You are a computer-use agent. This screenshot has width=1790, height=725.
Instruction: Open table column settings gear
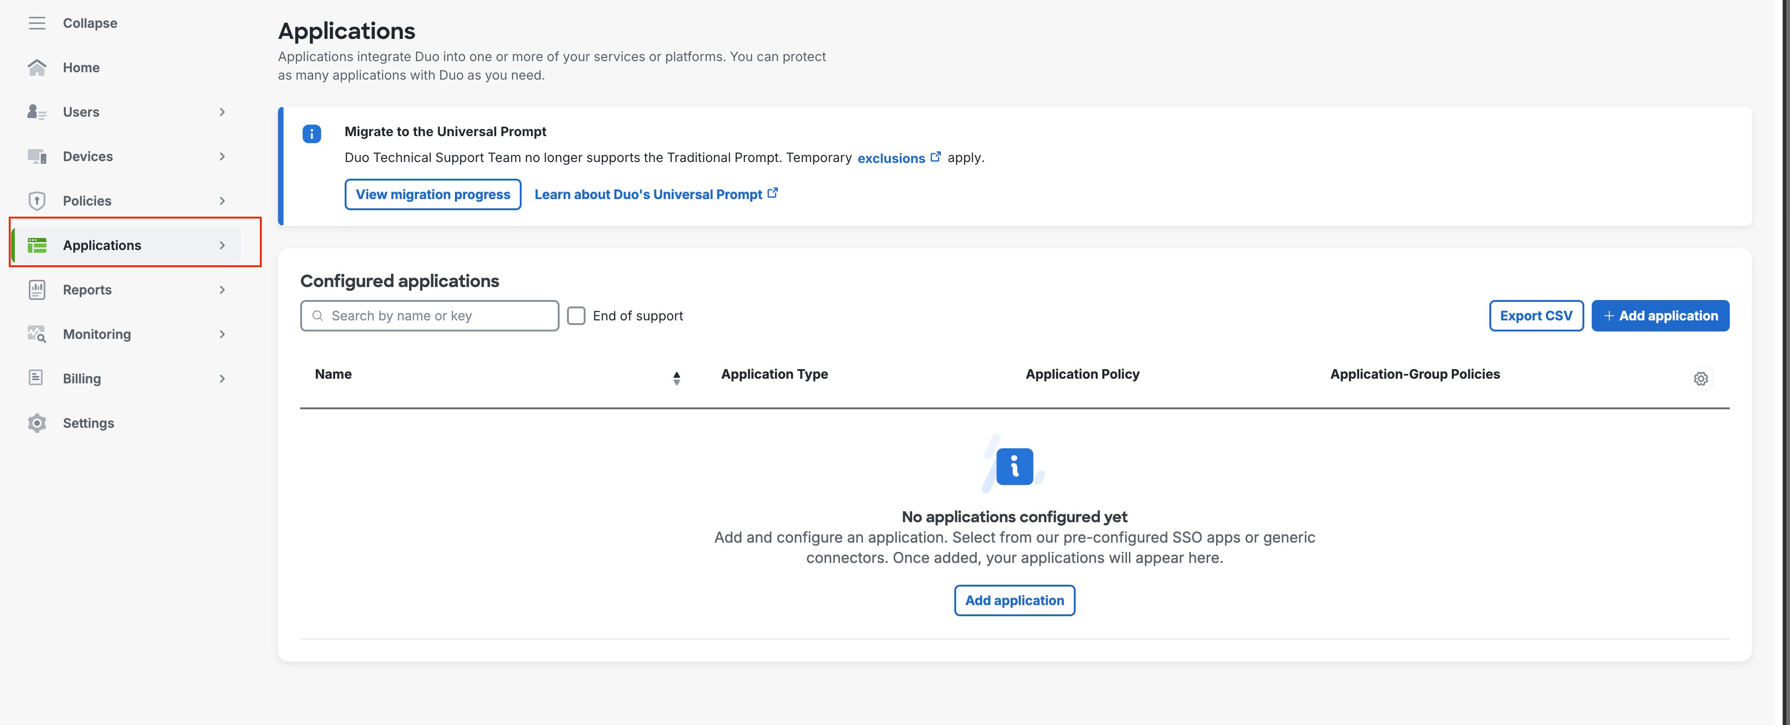[1700, 379]
